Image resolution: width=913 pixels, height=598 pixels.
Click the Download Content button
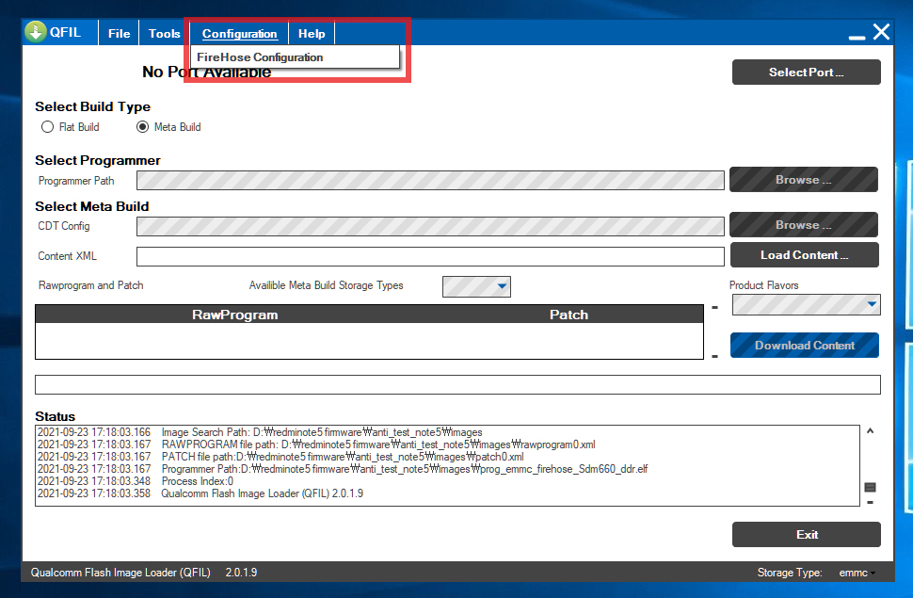coord(805,345)
